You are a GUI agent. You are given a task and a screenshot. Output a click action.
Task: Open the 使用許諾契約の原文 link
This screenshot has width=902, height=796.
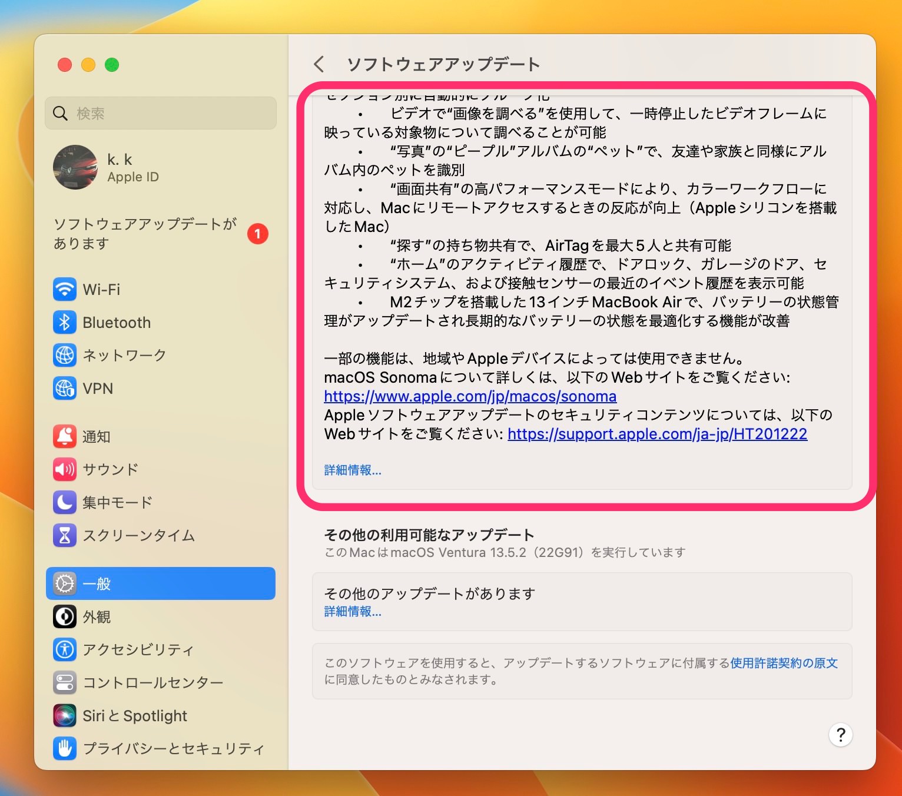pyautogui.click(x=784, y=663)
